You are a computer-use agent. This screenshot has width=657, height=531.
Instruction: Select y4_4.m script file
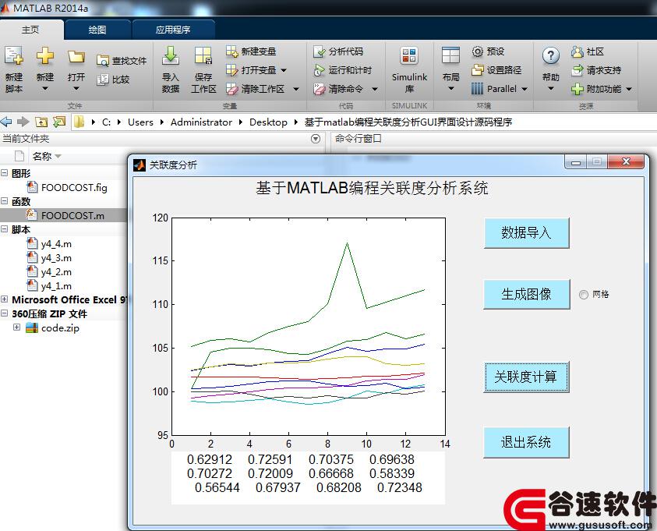click(56, 243)
